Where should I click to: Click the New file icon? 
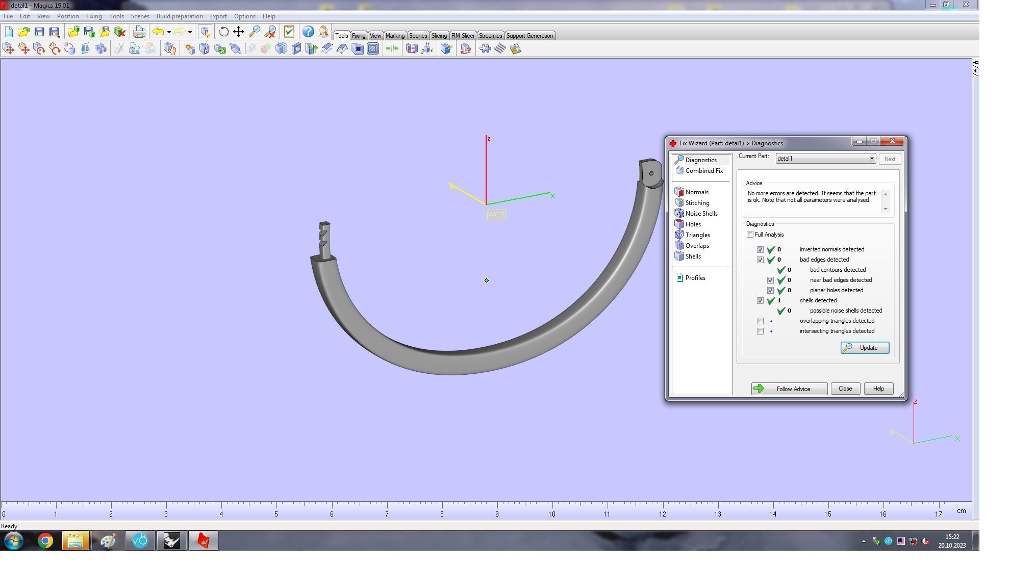click(x=9, y=32)
